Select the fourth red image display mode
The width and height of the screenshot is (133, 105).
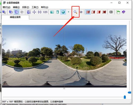pos(104,12)
